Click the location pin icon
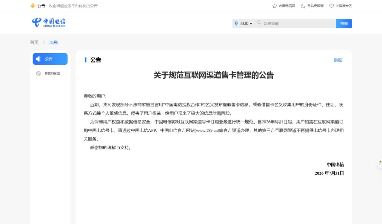 point(236,24)
